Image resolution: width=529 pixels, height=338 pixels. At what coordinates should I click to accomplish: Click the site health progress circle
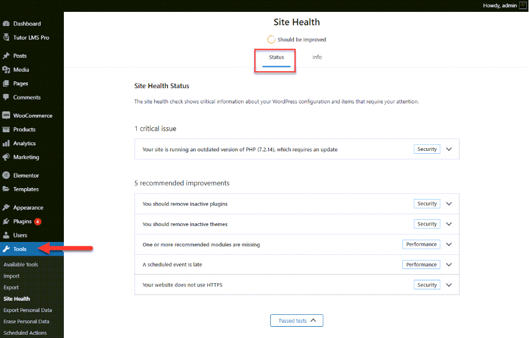[x=271, y=40]
